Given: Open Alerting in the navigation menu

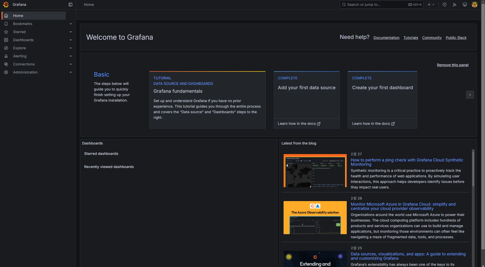Looking at the screenshot, I should pos(20,56).
